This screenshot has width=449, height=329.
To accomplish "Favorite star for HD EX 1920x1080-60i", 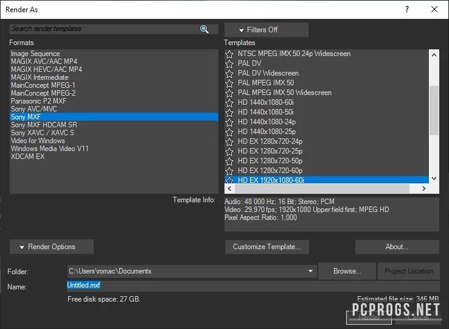I will (229, 180).
